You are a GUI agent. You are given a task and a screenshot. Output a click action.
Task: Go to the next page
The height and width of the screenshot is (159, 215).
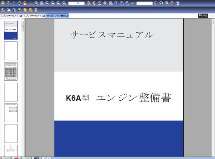[x=58, y=3]
